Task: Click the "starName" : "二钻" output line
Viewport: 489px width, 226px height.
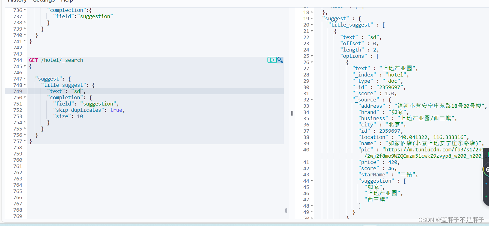Action: point(388,174)
